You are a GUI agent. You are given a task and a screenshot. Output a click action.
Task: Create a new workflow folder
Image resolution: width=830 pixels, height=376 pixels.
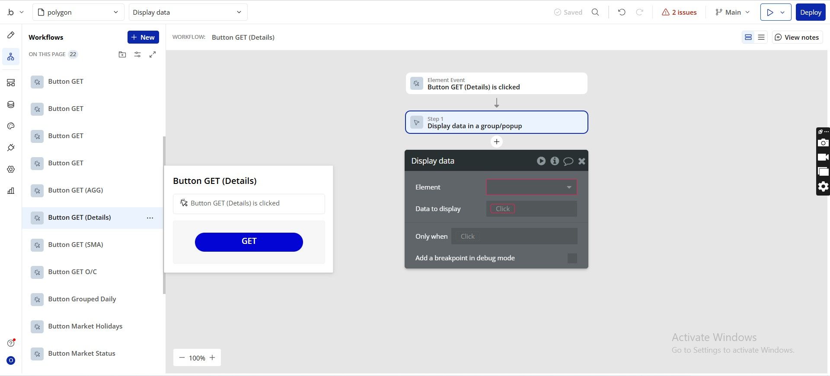click(122, 54)
